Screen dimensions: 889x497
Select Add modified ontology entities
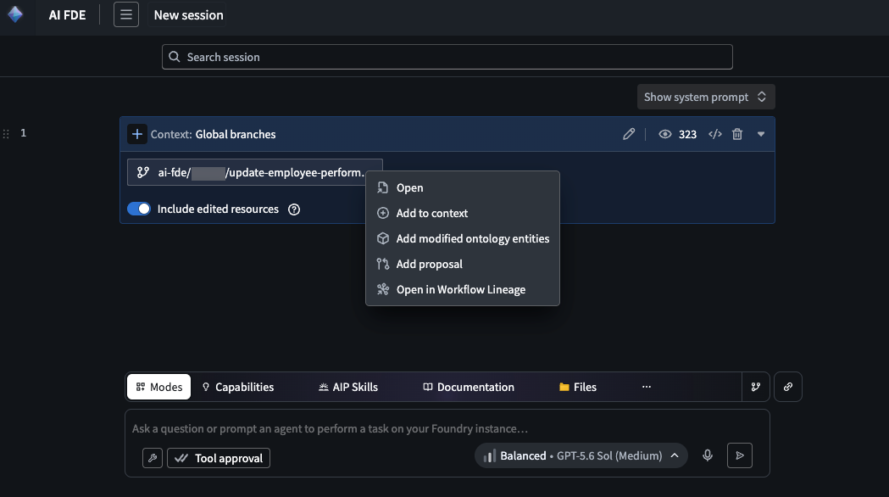point(462,239)
